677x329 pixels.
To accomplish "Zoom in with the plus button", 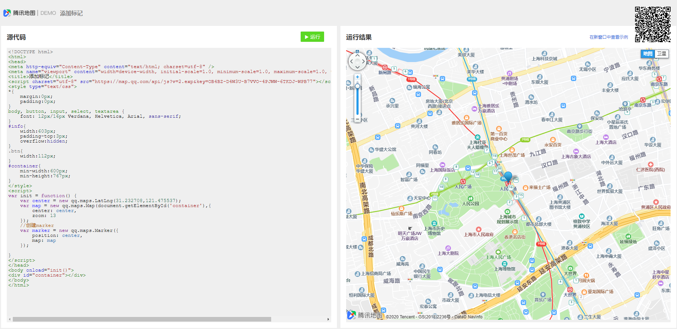I will tap(358, 77).
